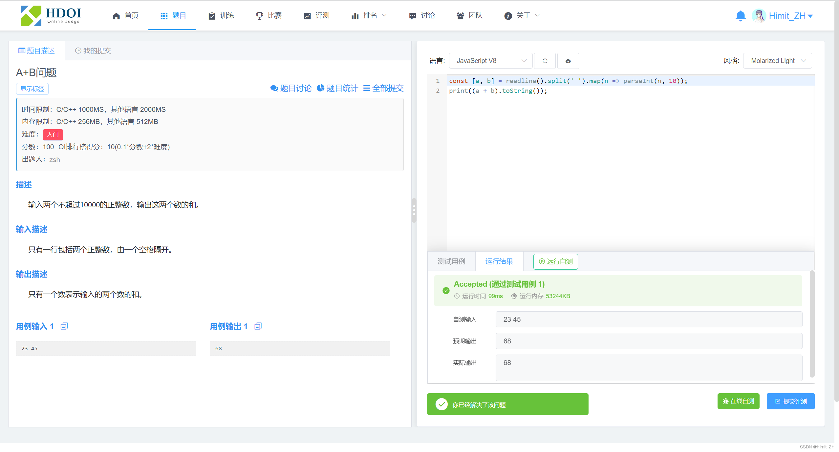Click the upload file cloud icon
The image size is (839, 452).
tap(568, 61)
